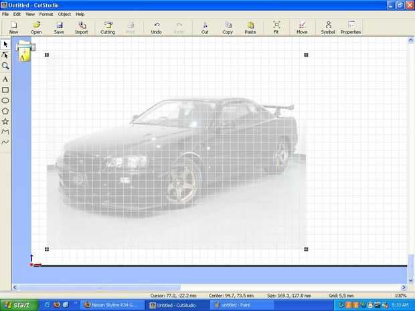Click the Move toolbar icon
415x311 pixels.
(302, 27)
